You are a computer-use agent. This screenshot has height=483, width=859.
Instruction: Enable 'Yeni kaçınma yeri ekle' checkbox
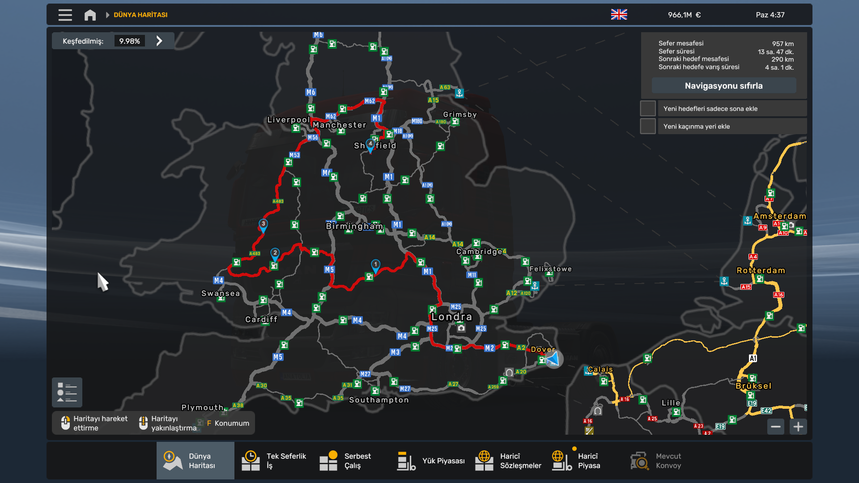pyautogui.click(x=647, y=126)
